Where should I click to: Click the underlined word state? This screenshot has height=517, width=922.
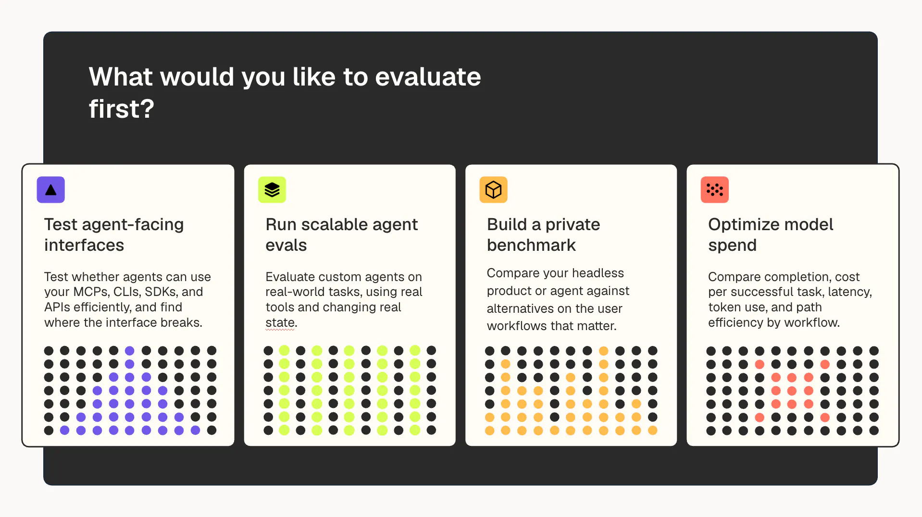[281, 323]
